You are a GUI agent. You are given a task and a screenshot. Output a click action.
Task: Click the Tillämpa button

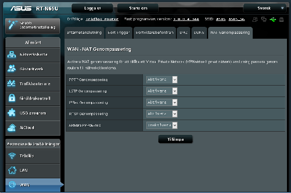pos(175,139)
